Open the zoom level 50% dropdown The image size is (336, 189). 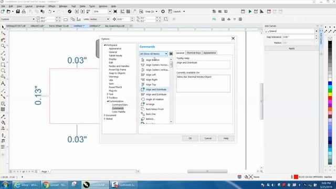pos(110,12)
